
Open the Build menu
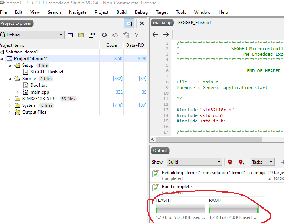click(121, 12)
